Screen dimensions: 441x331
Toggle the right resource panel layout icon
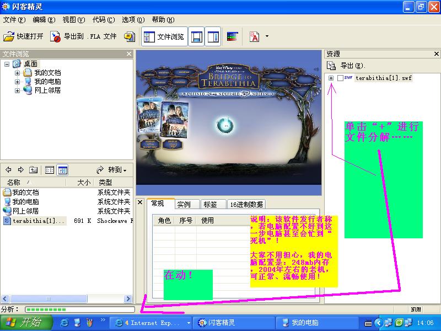point(213,36)
